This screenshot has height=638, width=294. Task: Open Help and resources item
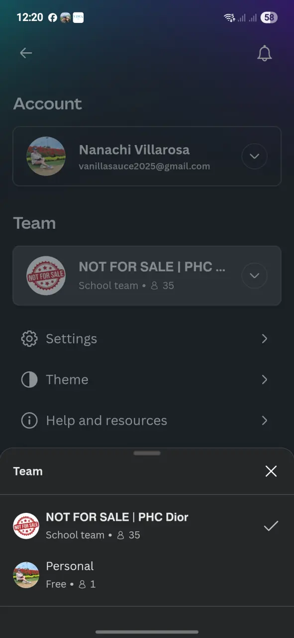147,421
